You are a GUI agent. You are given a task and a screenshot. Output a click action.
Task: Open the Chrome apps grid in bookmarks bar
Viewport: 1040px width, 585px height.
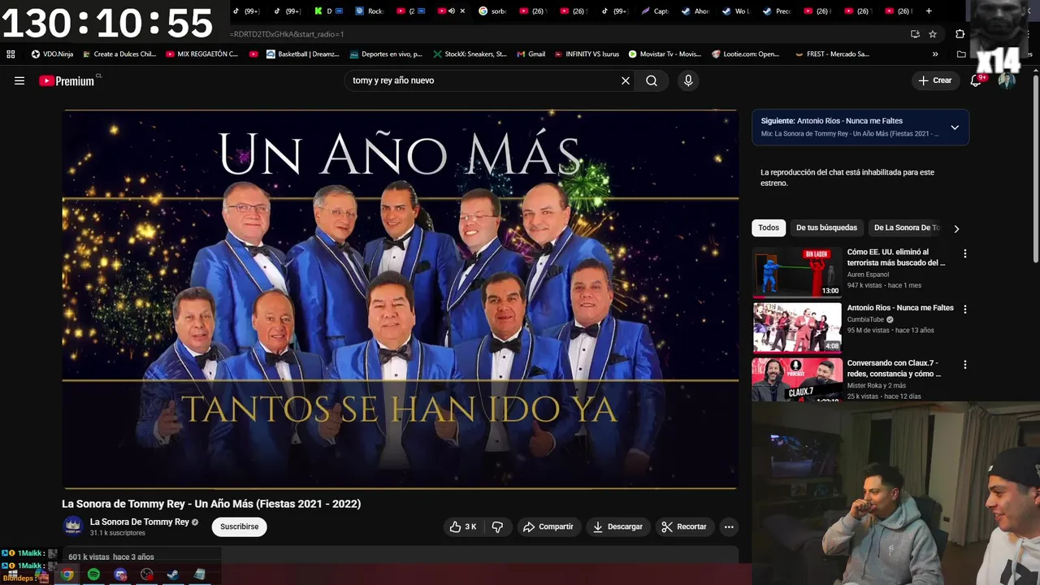(x=11, y=54)
